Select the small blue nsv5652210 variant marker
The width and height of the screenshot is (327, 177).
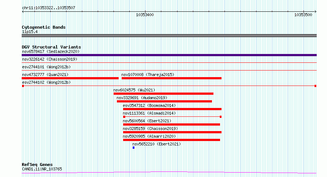click(133, 148)
